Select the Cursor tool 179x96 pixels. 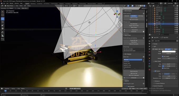click(x=3, y=15)
